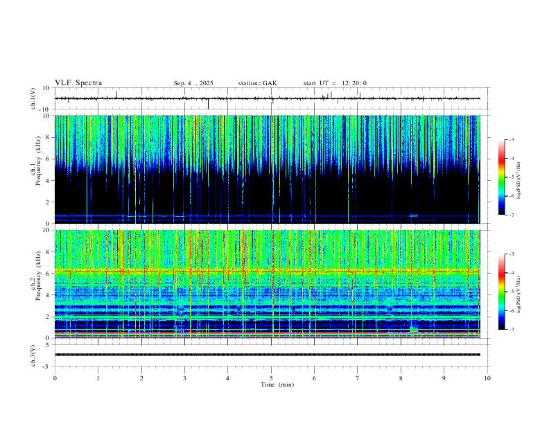Image resolution: width=549 pixels, height=424 pixels.
Task: Click the "-3" label on ch.2 colorbar
Action: pos(511,254)
